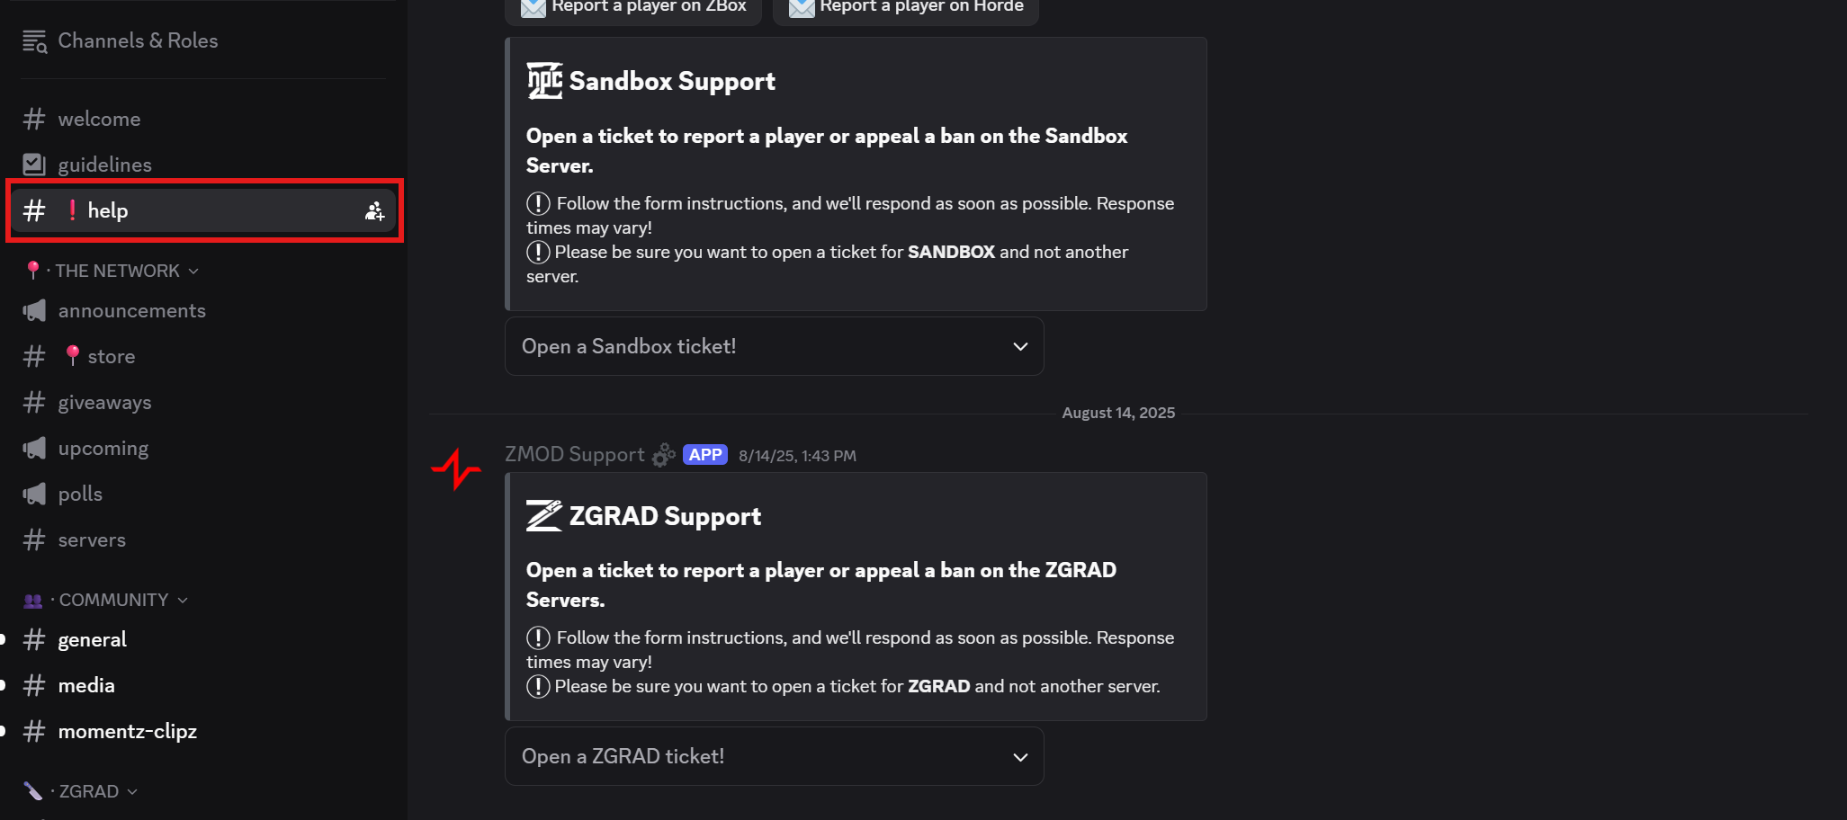Open the announcements megaphone channel

coord(131,311)
